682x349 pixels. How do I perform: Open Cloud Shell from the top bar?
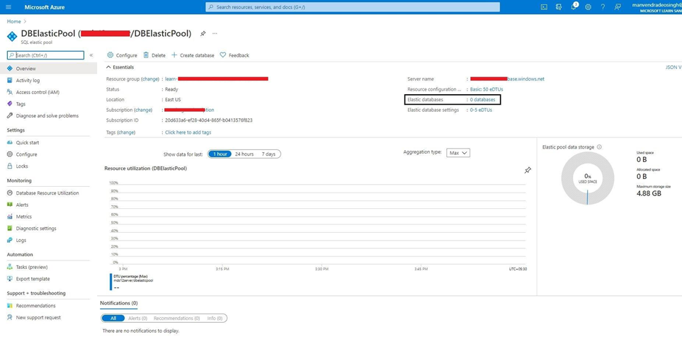pyautogui.click(x=544, y=7)
